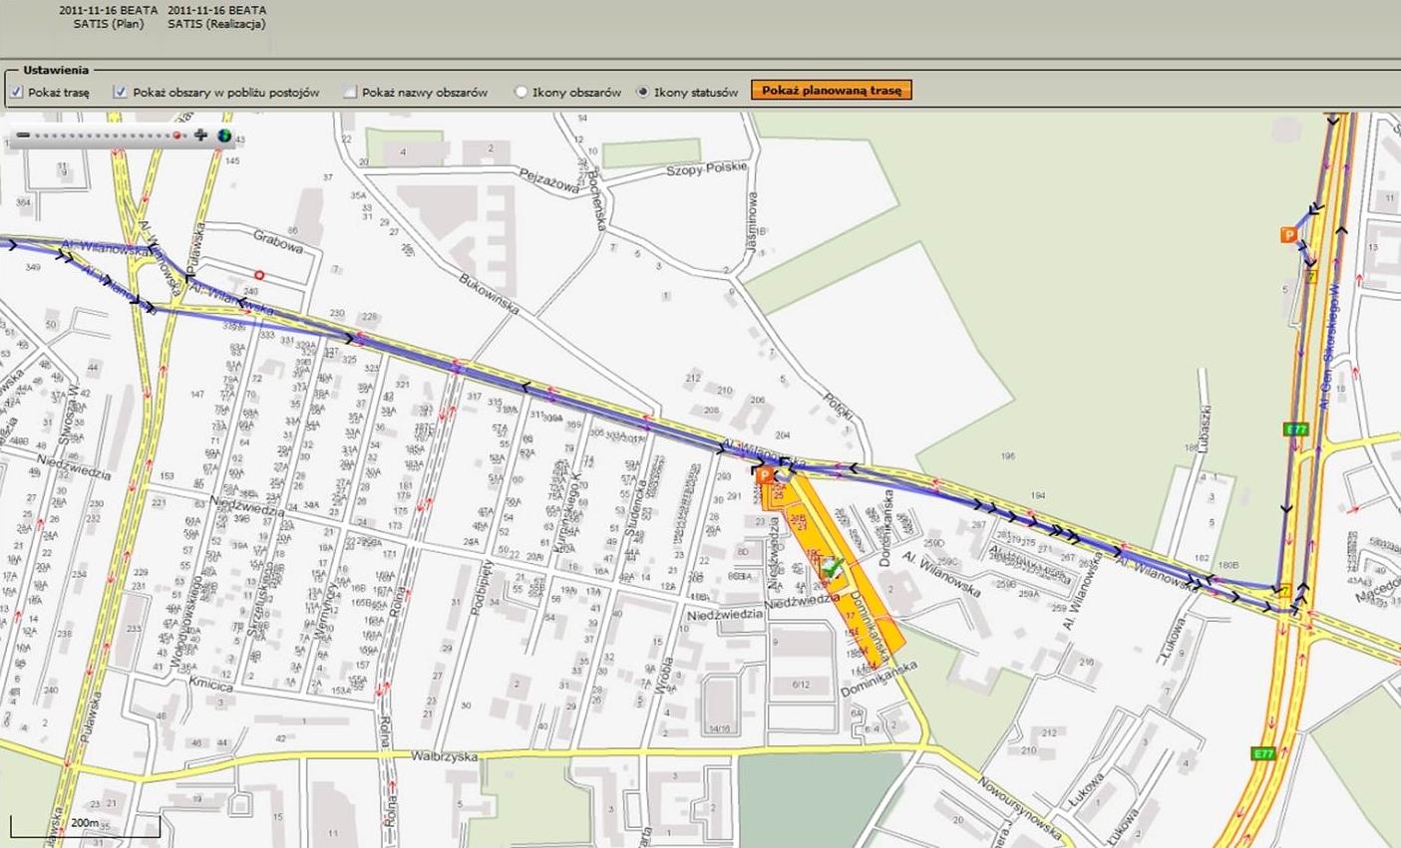Image resolution: width=1401 pixels, height=848 pixels.
Task: Click the green checkmark status icon
Action: point(831,569)
